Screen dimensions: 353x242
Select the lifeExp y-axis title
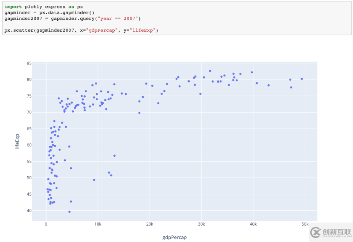click(17, 141)
